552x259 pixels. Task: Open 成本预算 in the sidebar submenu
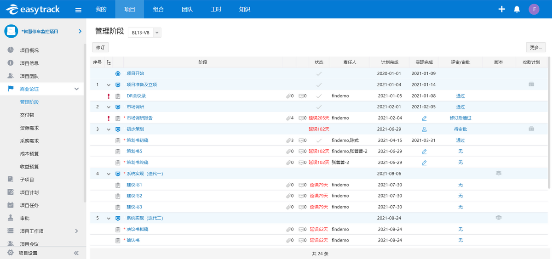point(29,154)
